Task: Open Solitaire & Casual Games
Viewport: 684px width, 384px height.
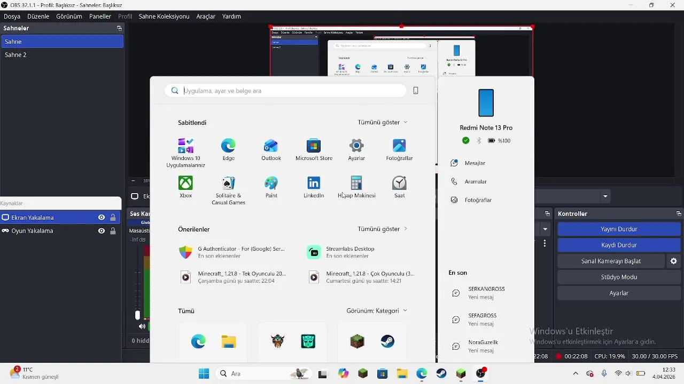Action: [228, 190]
